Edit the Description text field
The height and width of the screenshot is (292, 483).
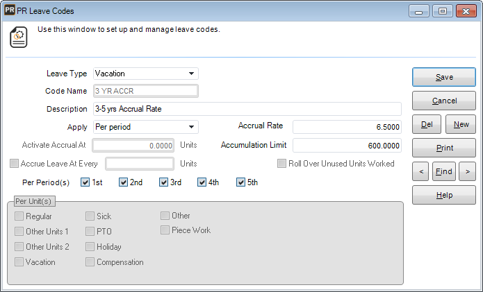pos(247,109)
